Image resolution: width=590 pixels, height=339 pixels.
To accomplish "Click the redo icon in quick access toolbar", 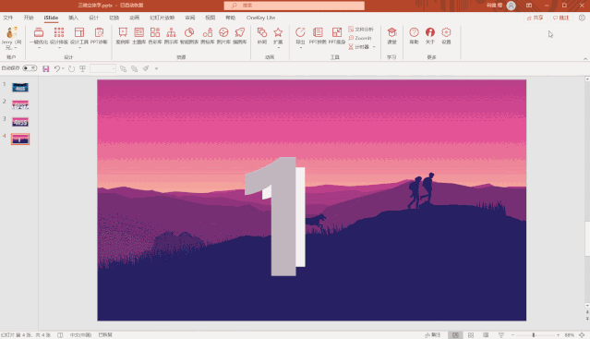I will click(x=71, y=68).
